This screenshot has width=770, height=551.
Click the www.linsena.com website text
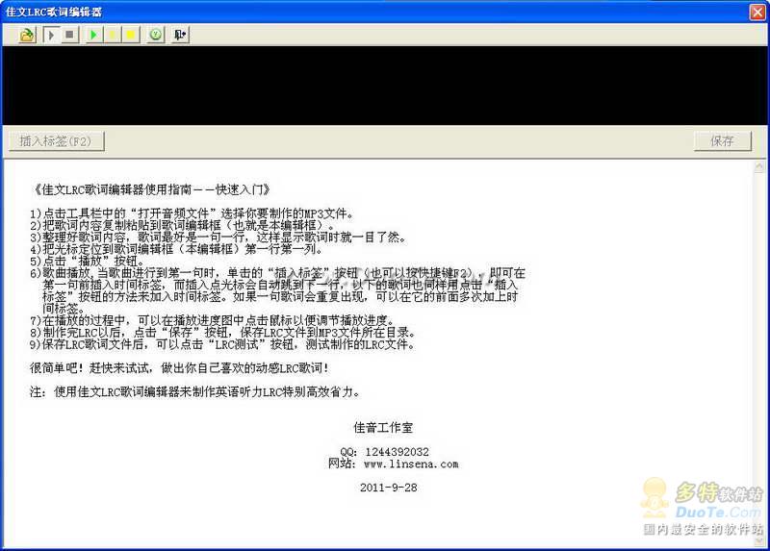410,463
